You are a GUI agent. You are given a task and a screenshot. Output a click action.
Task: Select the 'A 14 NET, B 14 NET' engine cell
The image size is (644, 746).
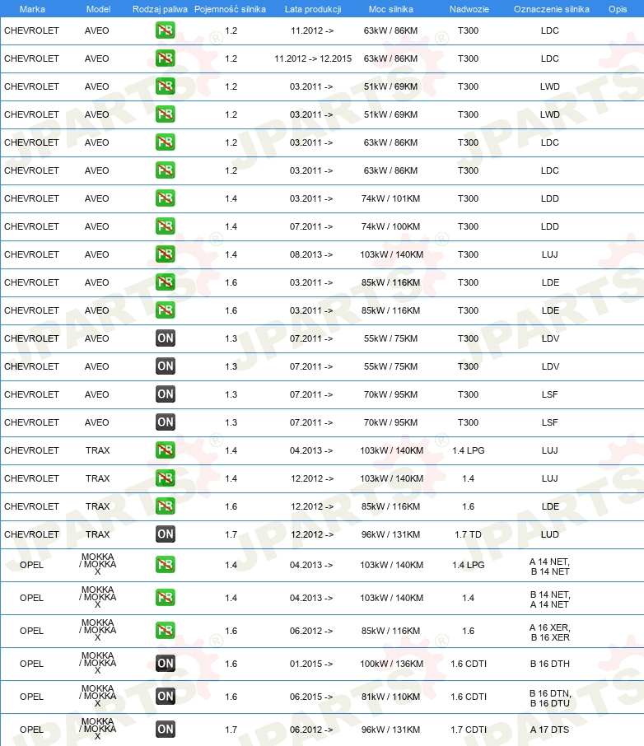[550, 566]
